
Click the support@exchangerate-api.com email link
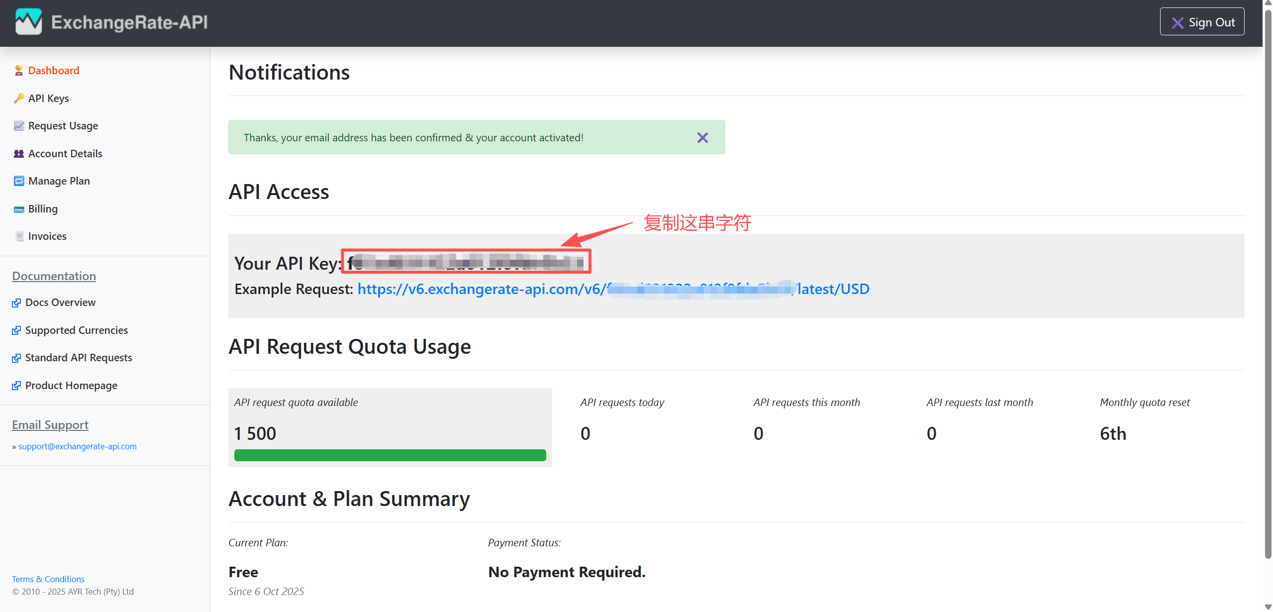[x=77, y=446]
